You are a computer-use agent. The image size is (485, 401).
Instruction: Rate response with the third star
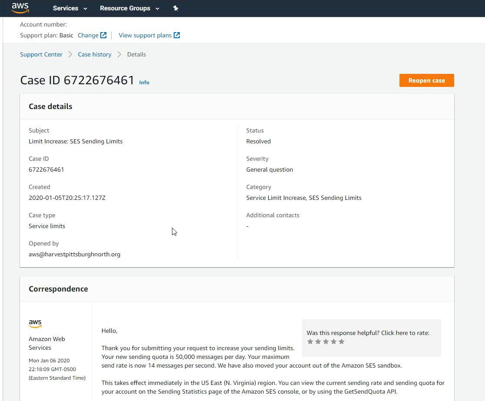326,341
